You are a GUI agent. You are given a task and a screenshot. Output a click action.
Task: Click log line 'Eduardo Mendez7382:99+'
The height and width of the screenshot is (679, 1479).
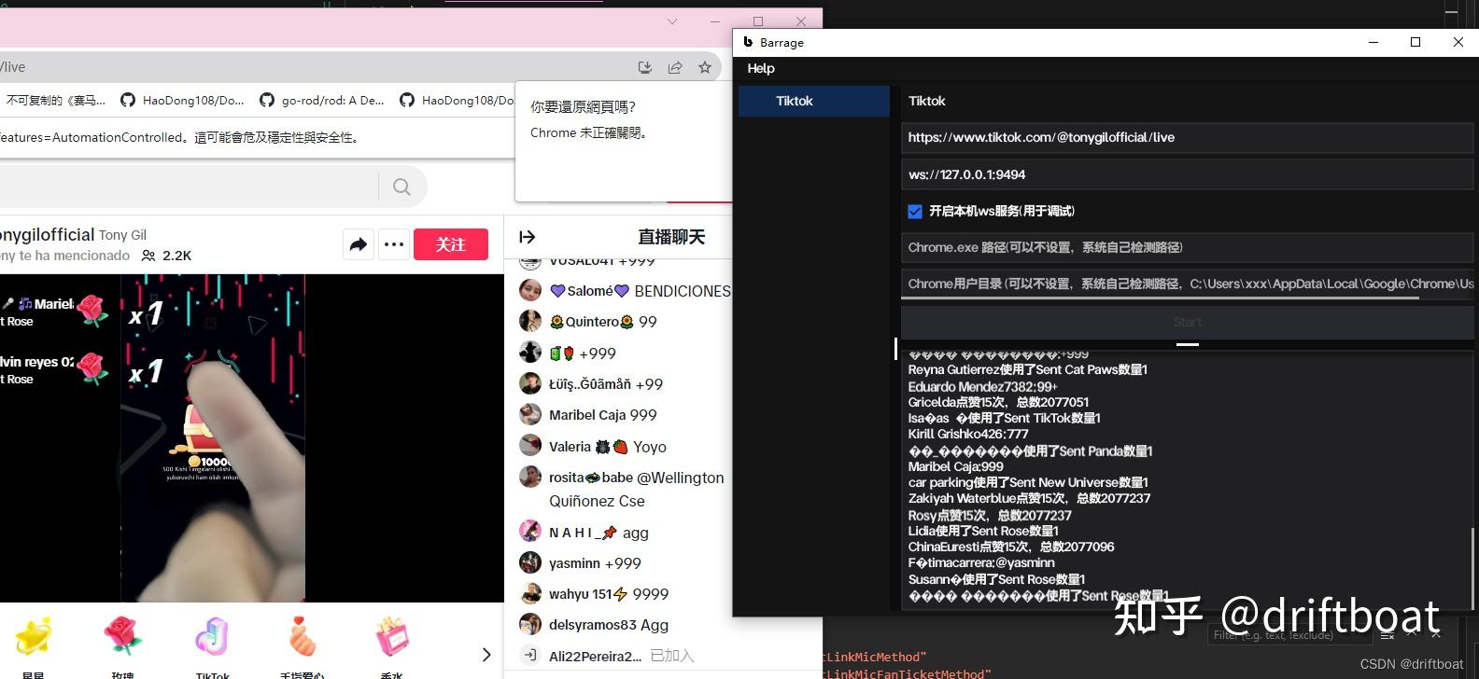point(982,386)
